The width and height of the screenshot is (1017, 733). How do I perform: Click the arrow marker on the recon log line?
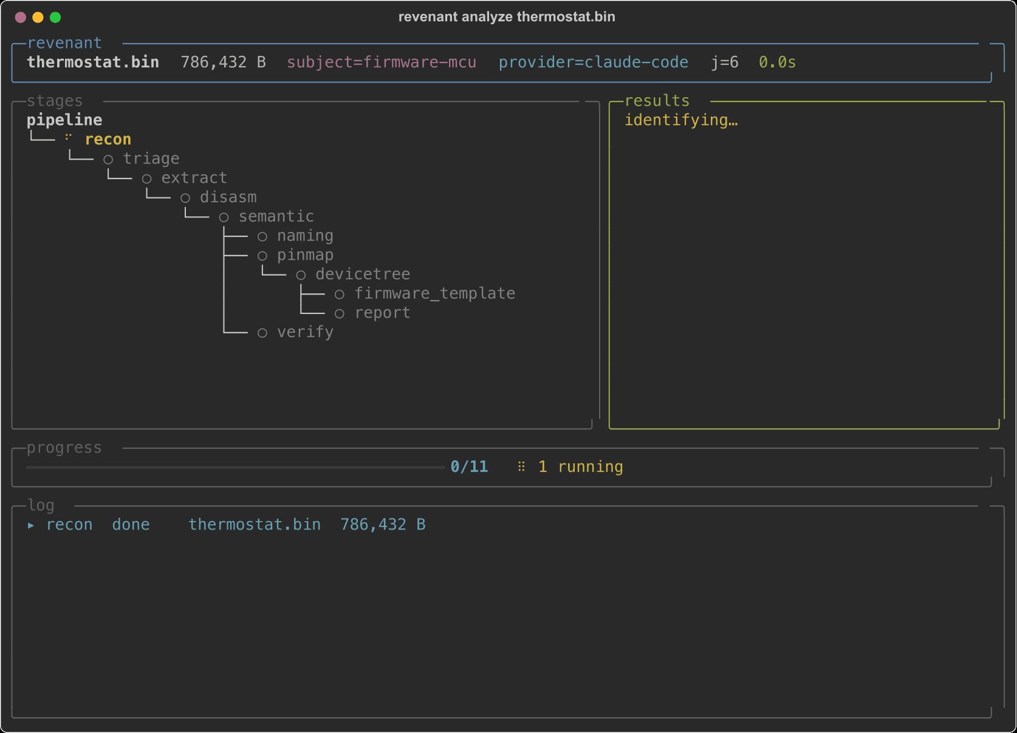tap(31, 525)
